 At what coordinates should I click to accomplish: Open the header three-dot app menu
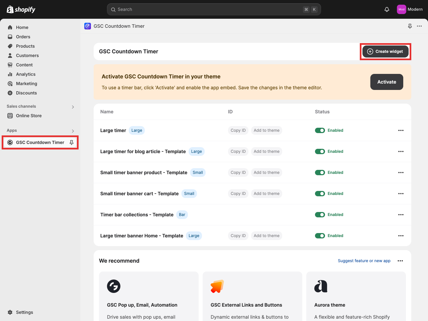click(419, 26)
